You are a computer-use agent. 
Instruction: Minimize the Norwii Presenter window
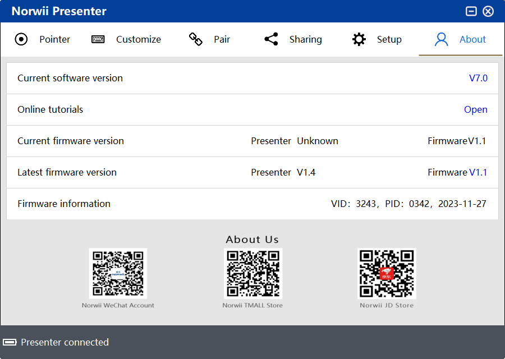[471, 11]
